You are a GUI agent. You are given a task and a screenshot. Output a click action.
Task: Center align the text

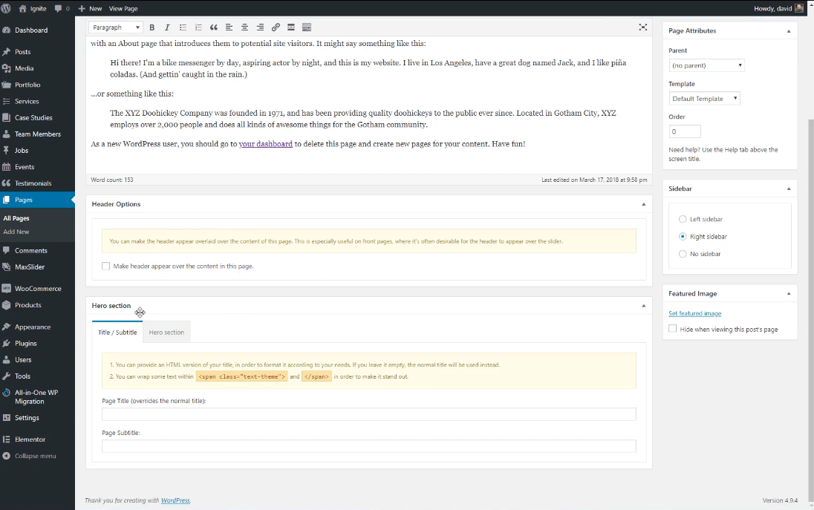(244, 27)
